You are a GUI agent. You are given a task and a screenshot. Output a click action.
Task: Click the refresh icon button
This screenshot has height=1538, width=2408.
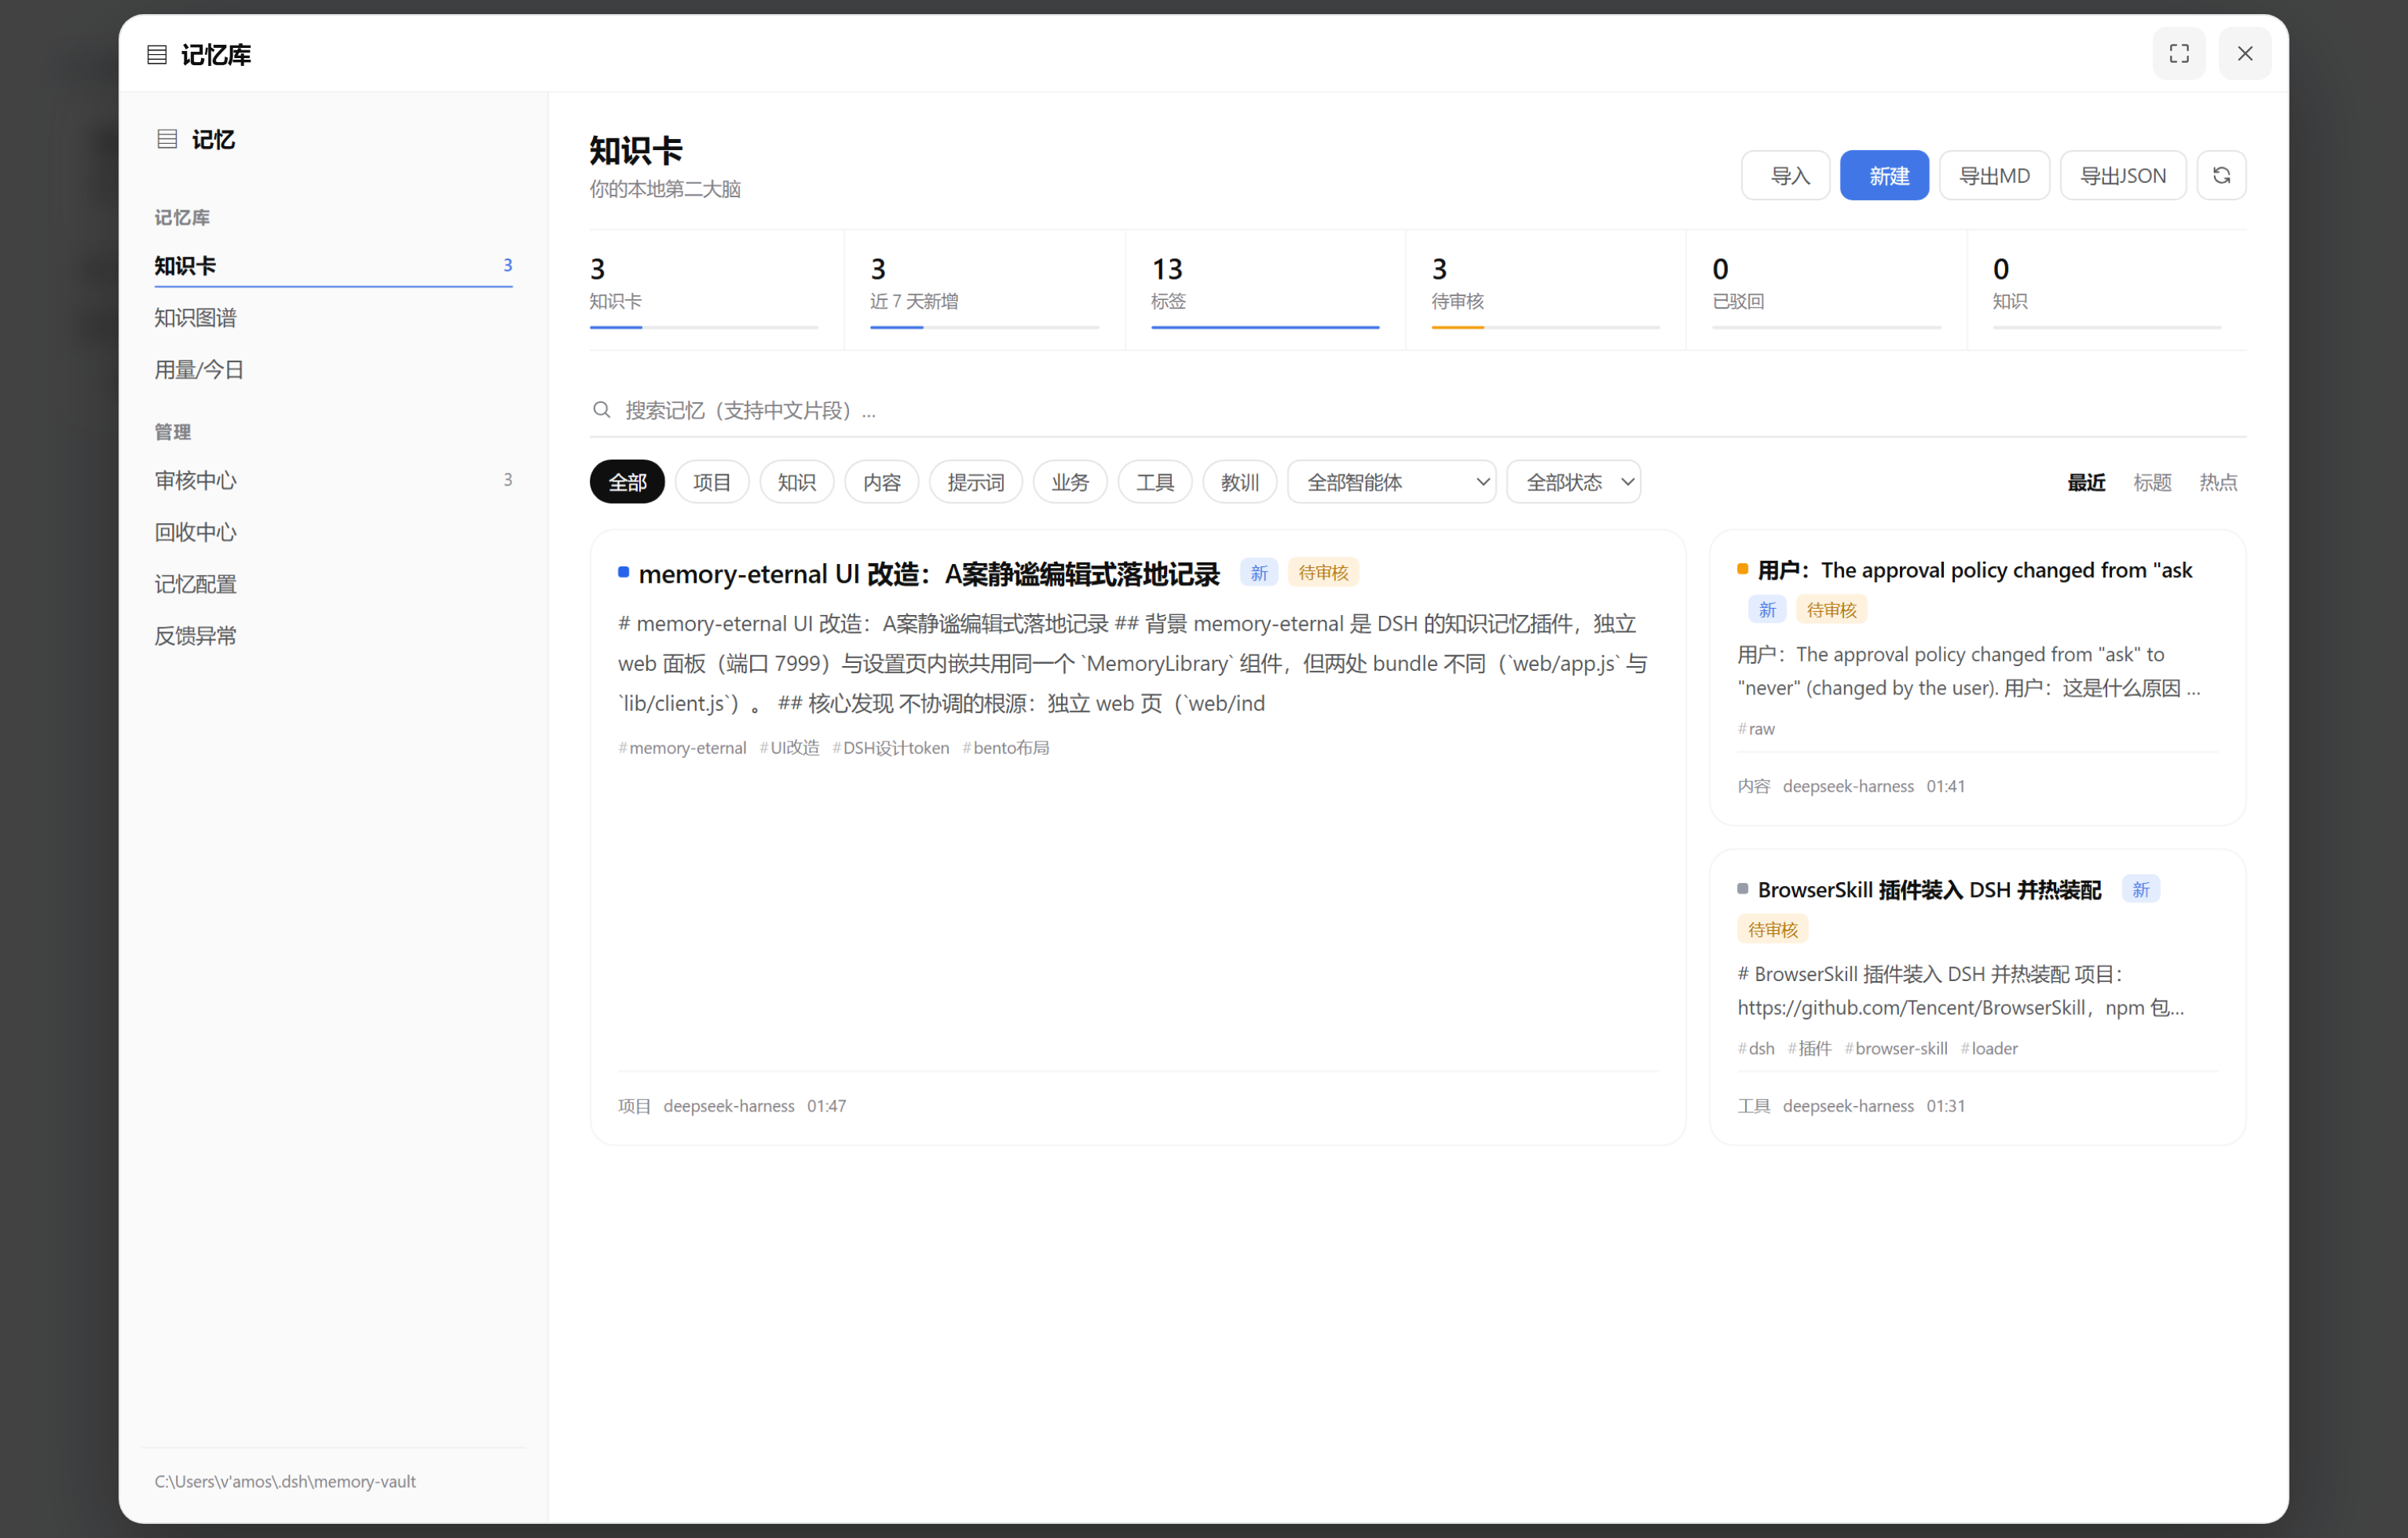[2221, 176]
